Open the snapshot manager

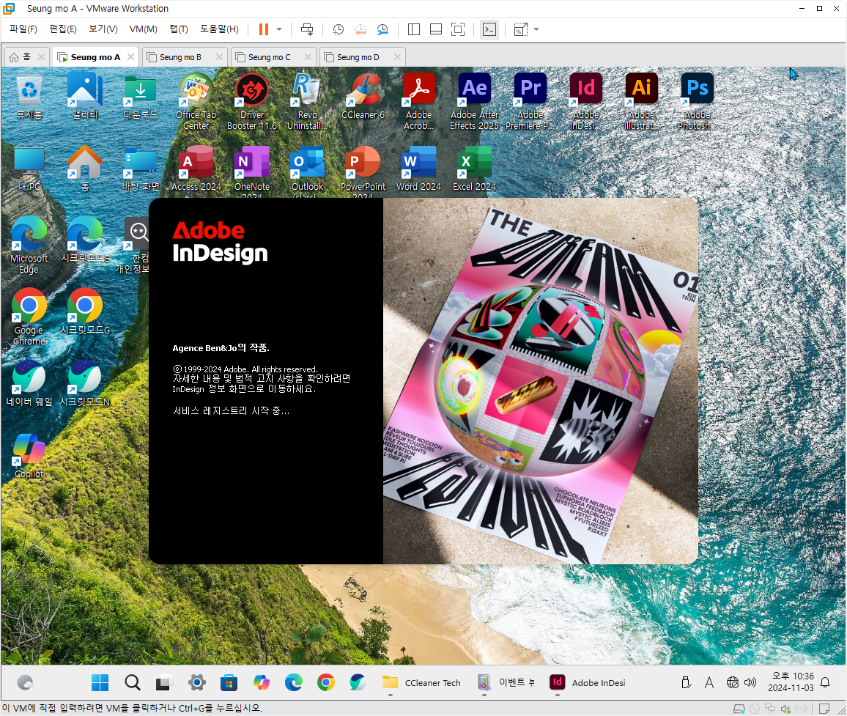tap(382, 29)
